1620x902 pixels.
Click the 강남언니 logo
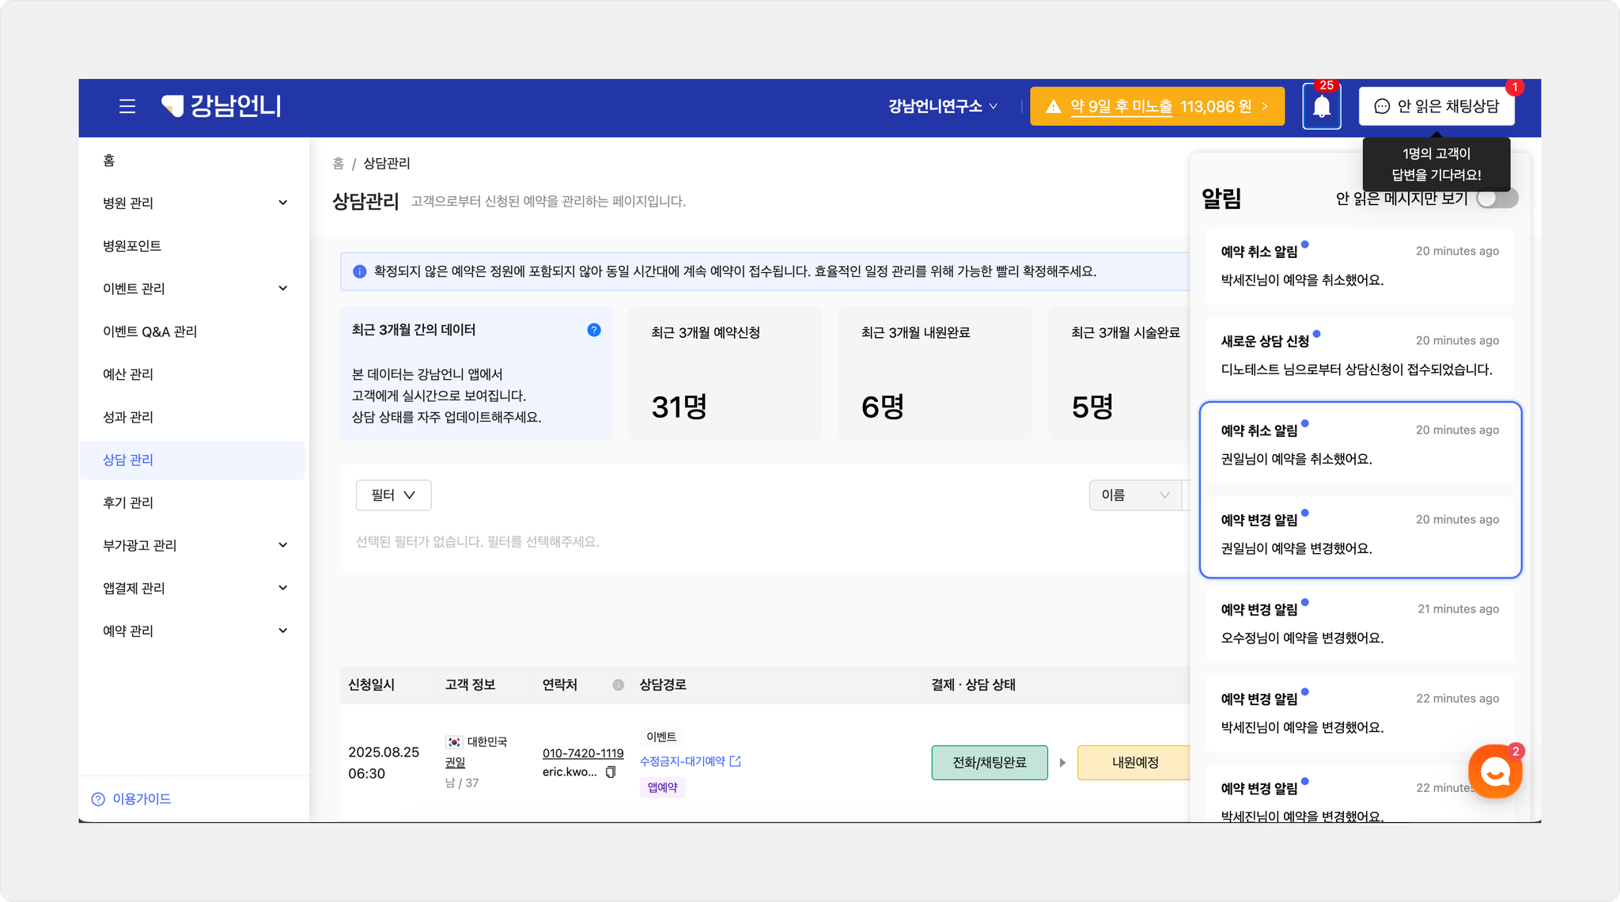[x=222, y=106]
